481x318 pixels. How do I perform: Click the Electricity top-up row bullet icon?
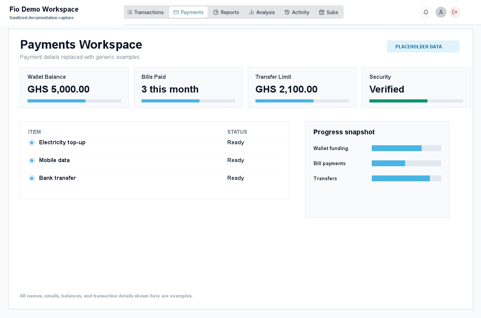click(x=32, y=143)
